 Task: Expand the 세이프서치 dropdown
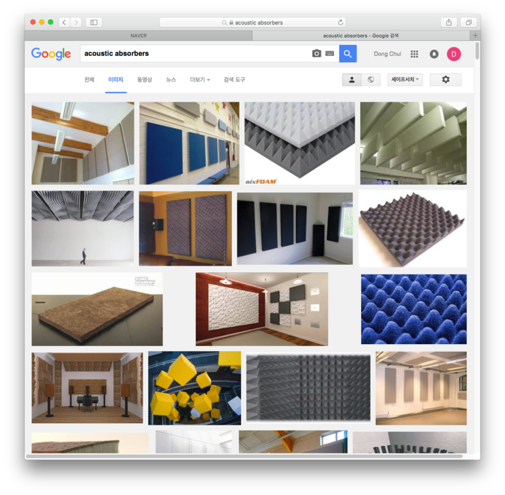[x=405, y=80]
